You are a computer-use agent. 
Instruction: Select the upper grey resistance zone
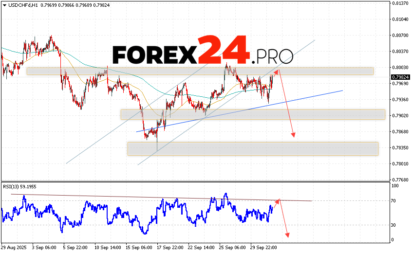pyautogui.click(x=200, y=71)
